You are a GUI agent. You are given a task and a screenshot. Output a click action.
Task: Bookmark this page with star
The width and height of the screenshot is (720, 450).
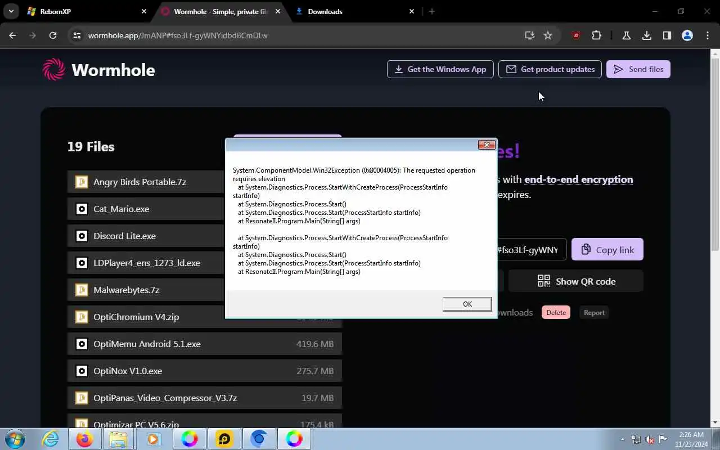coord(548,35)
